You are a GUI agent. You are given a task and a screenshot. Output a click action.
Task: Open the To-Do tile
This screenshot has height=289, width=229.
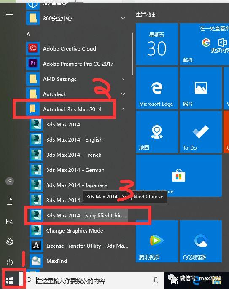pos(201,132)
